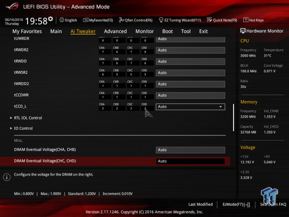
Task: Select the tWRDD2 row label
Action: pos(21,84)
